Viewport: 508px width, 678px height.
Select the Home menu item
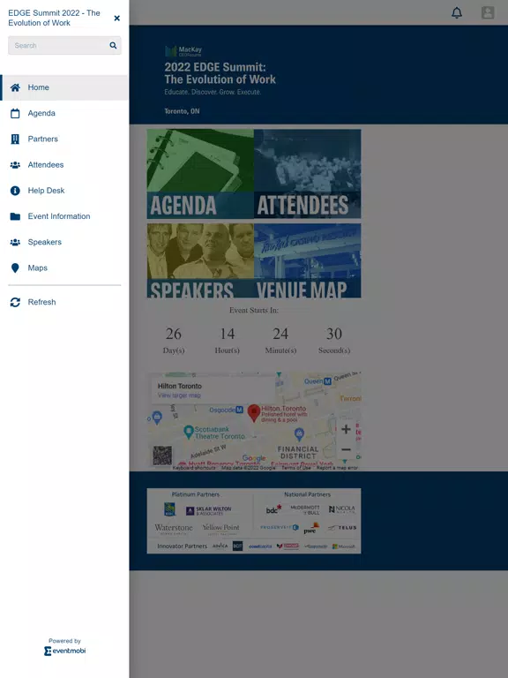click(64, 87)
